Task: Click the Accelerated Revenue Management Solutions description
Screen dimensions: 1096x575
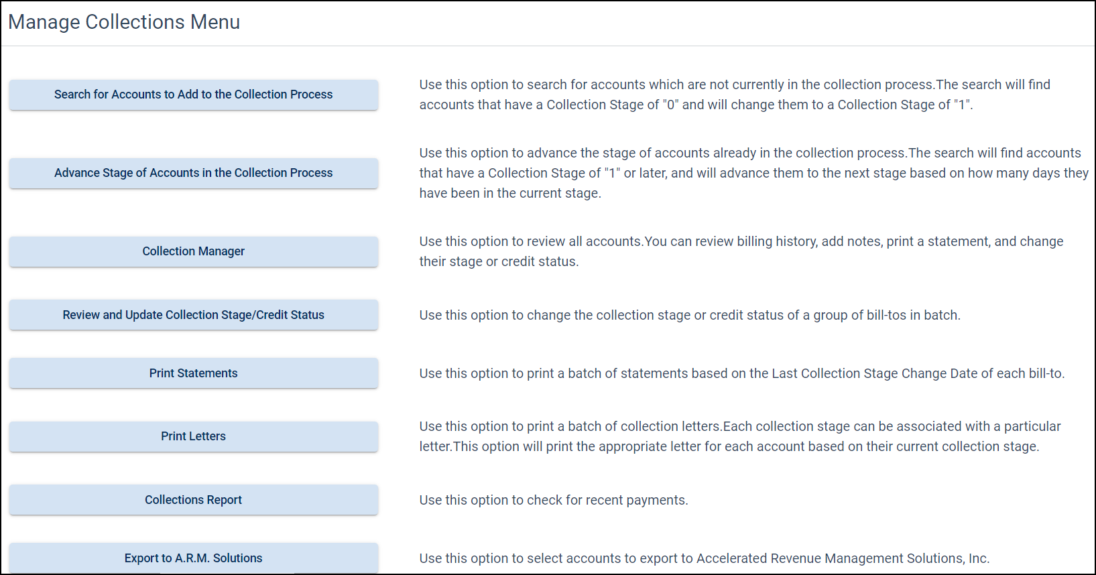Action: (x=705, y=558)
